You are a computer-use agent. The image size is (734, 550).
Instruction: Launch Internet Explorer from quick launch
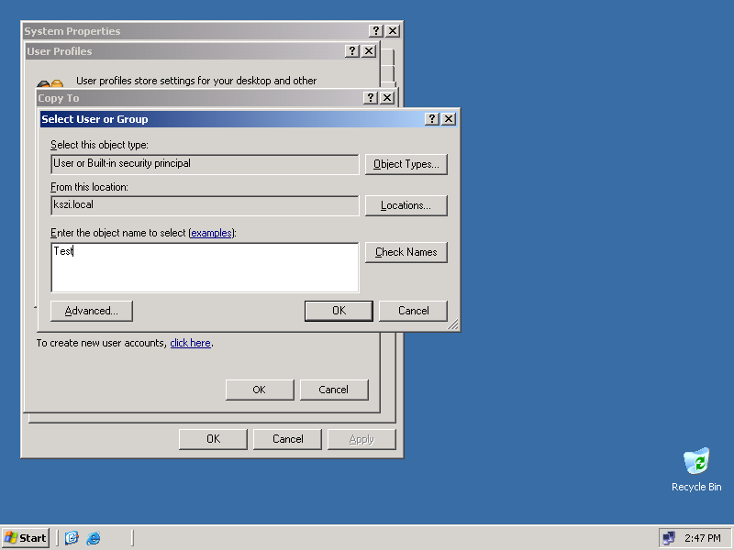tap(94, 538)
